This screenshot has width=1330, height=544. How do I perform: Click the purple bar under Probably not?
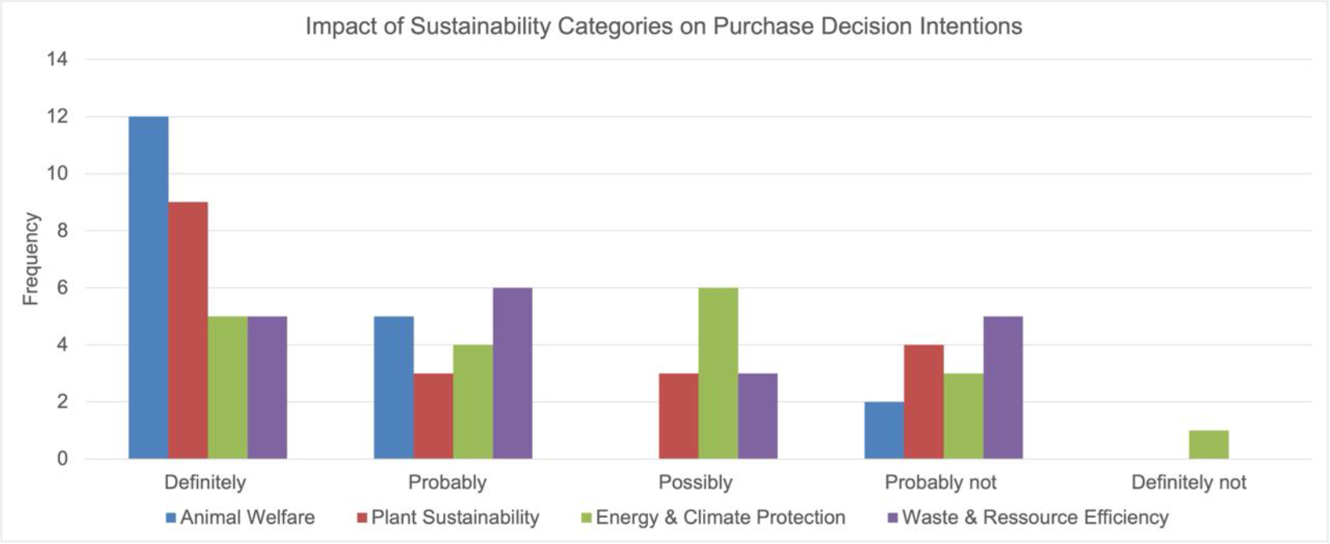pos(1003,388)
